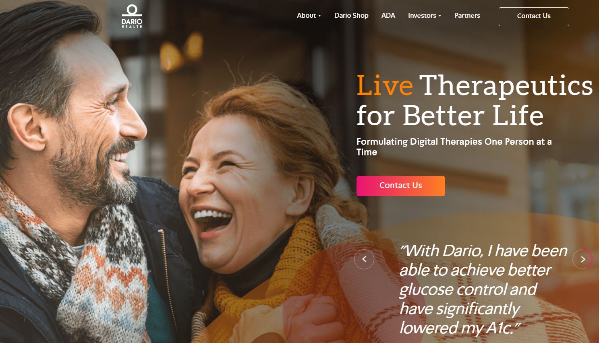Open the ADA nav link

388,16
